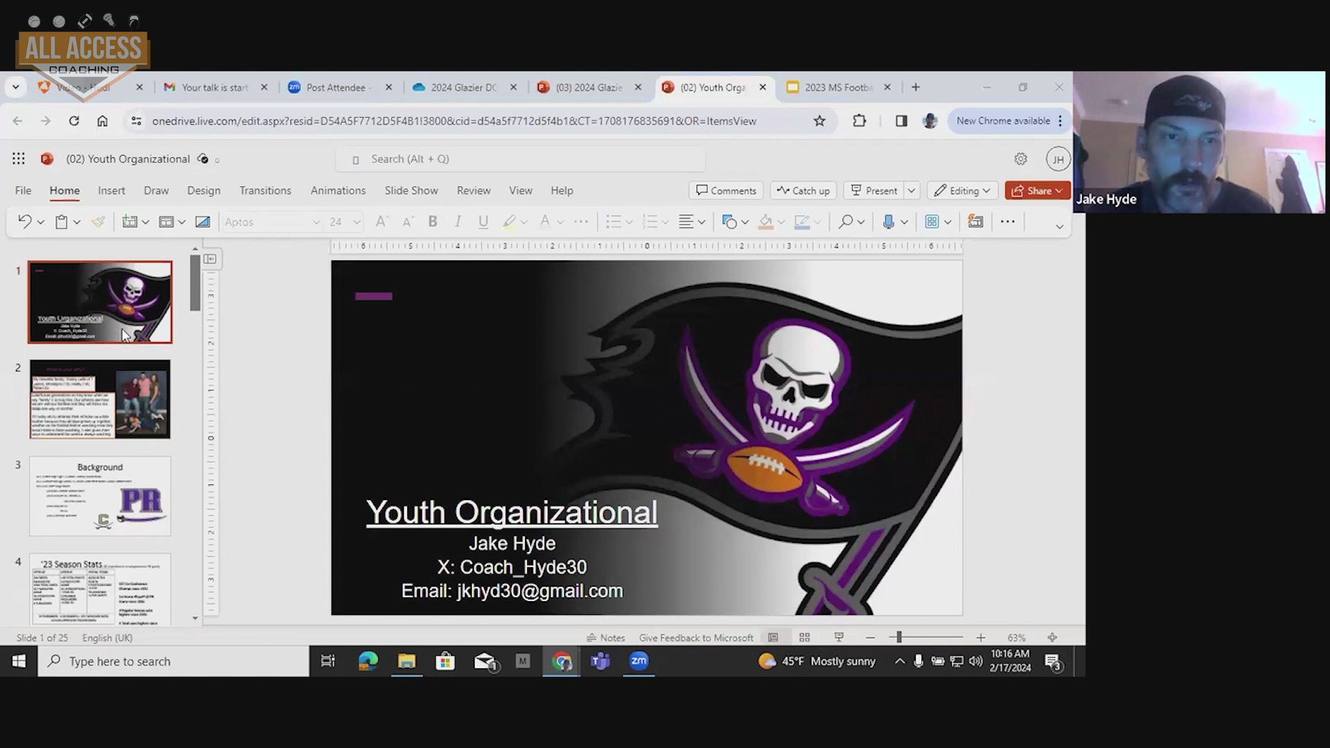Click the Designer image icon in ribbon
This screenshot has width=1330, height=748.
point(202,222)
